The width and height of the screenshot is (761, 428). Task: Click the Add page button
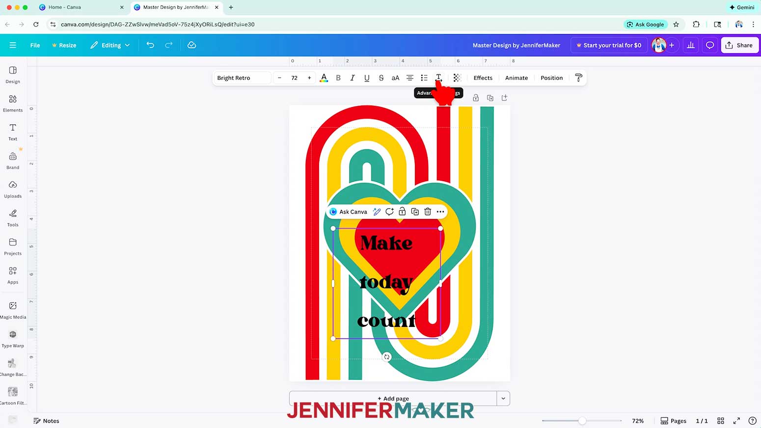coord(393,399)
